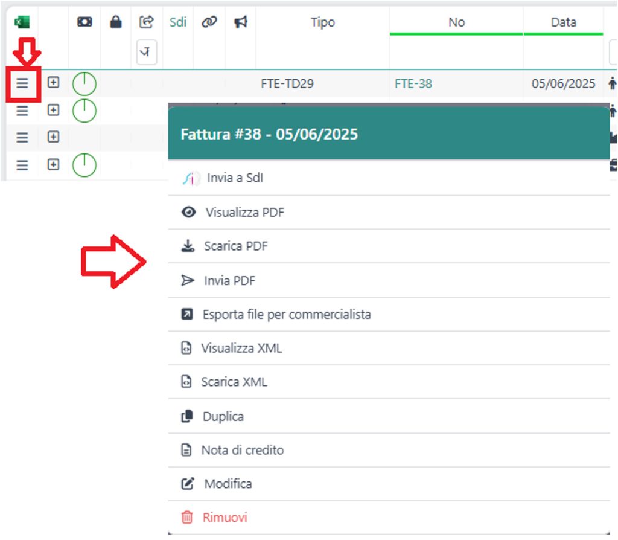Image resolution: width=618 pixels, height=540 pixels.
Task: Click the lock column header icon
Action: [x=115, y=22]
